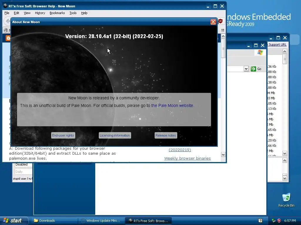Click the question mark tray icon
Viewport: 301px width, 225px height.
260,221
